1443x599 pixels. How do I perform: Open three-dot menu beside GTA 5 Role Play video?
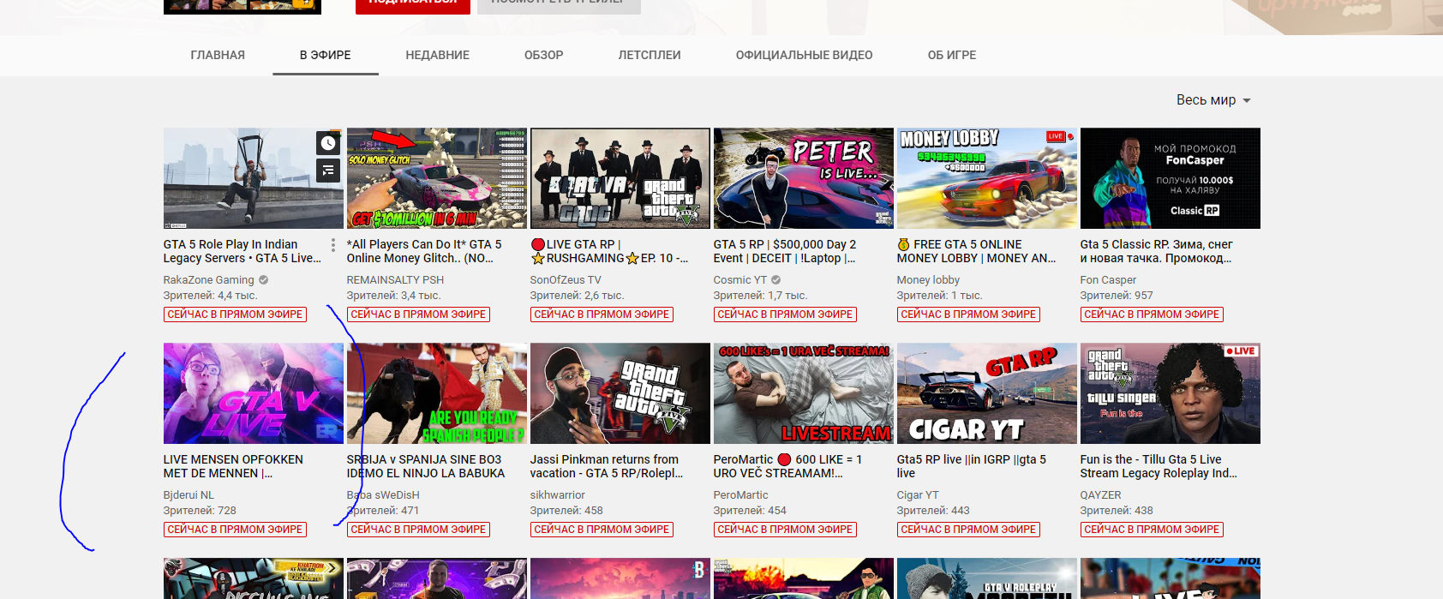click(332, 245)
